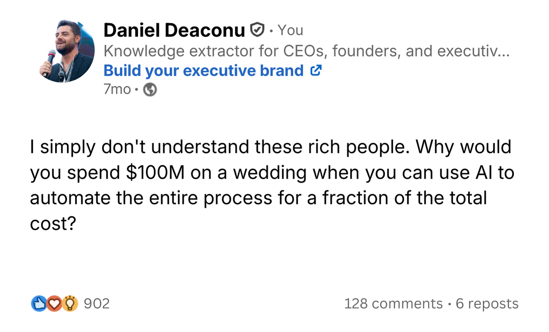View the 902 reactions list
The width and height of the screenshot is (549, 332).
(x=96, y=304)
